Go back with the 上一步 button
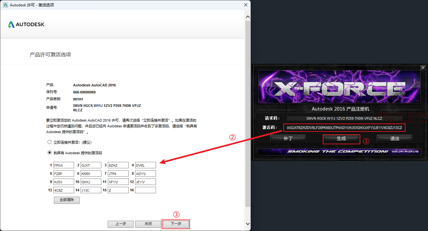This screenshot has width=428, height=231. tap(121, 224)
